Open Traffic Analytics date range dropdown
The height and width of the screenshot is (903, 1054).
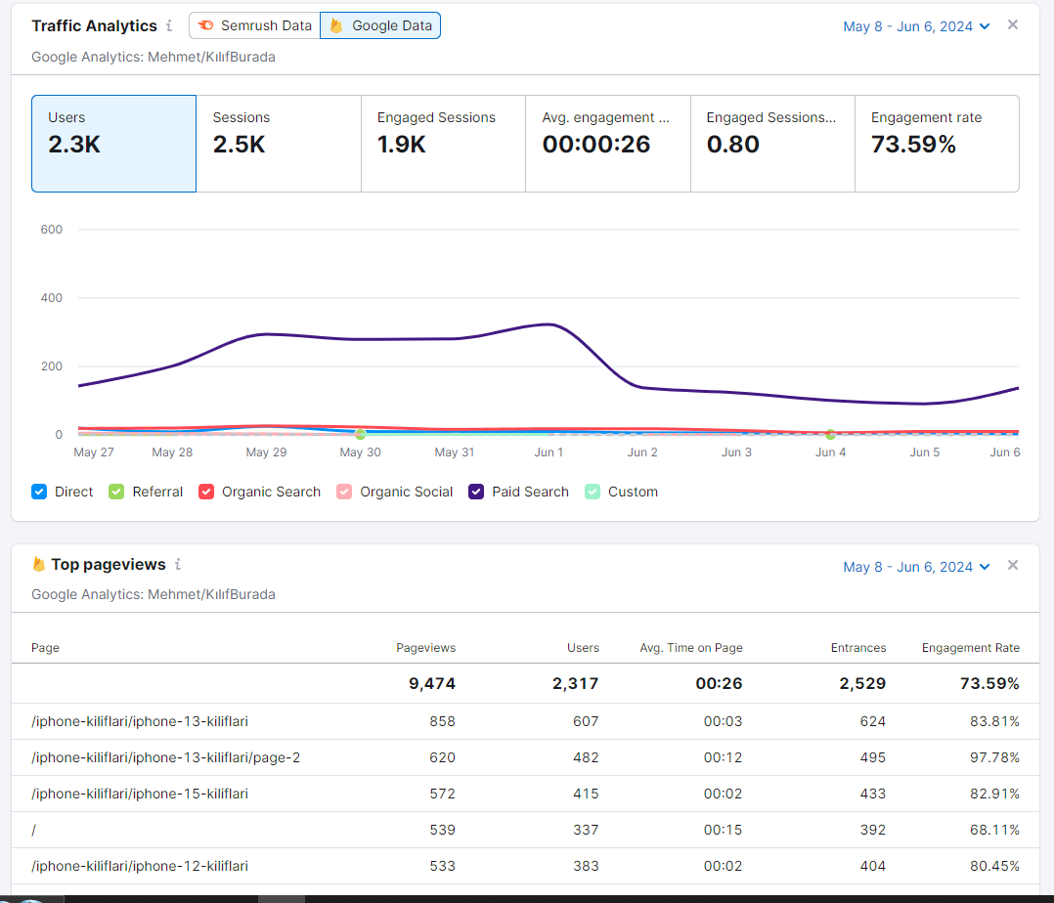[916, 26]
